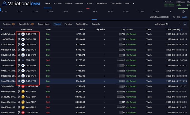This screenshot has width=190, height=115.
Task: Go to Markets
Action: pos(68,4)
